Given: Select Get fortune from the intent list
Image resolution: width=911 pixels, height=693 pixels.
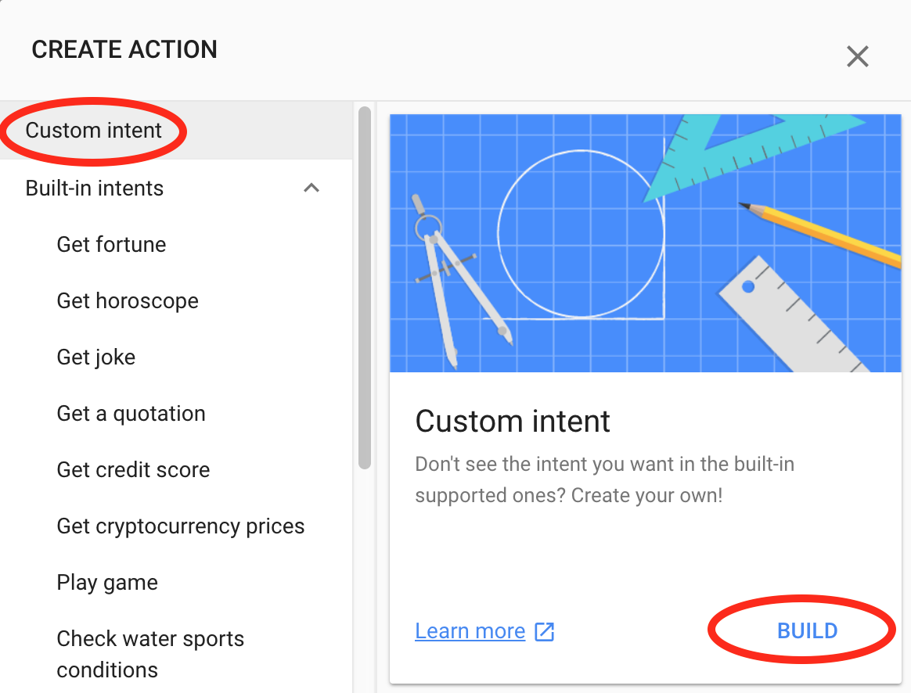Looking at the screenshot, I should tap(111, 244).
